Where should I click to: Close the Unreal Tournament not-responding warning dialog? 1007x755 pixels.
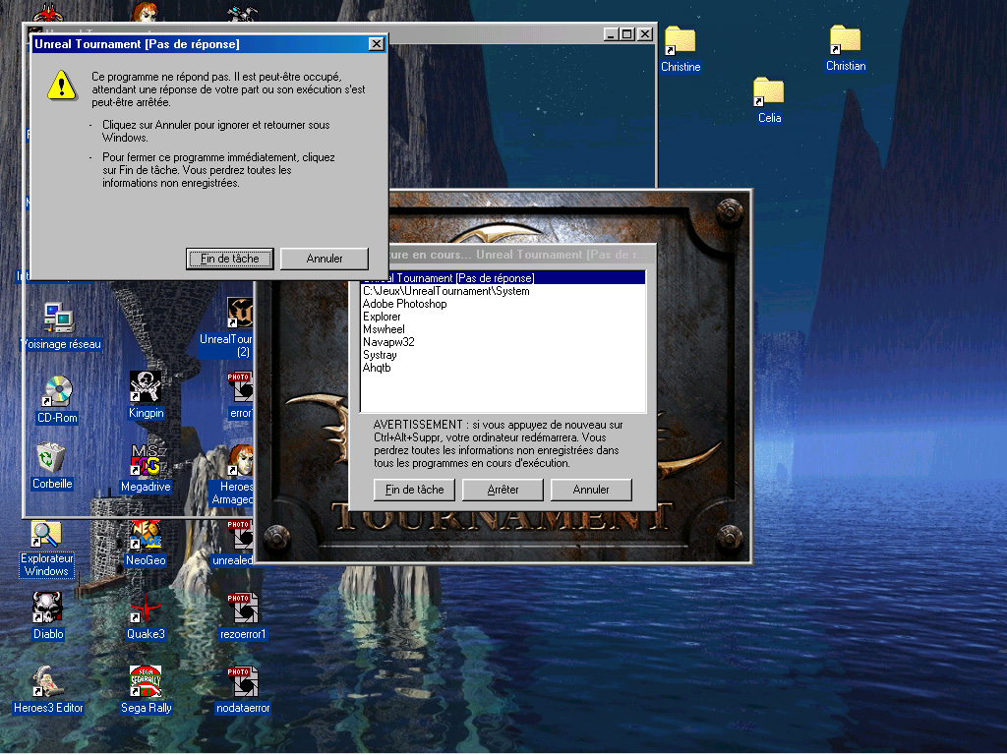(x=377, y=43)
